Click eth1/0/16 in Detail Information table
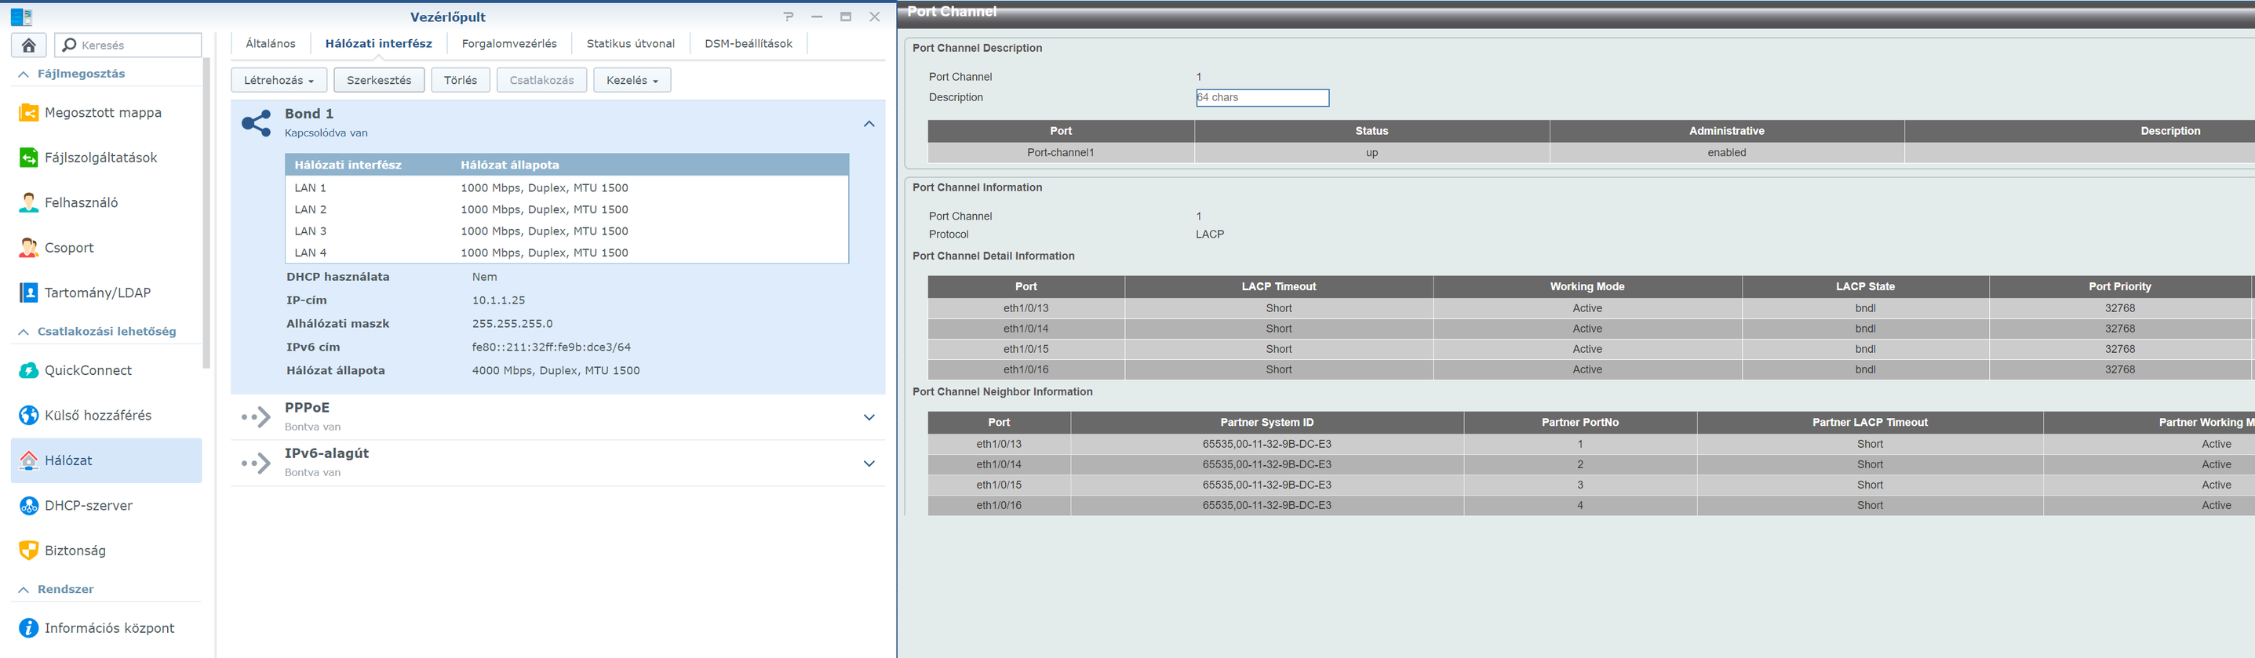The height and width of the screenshot is (658, 2255). 1026,370
